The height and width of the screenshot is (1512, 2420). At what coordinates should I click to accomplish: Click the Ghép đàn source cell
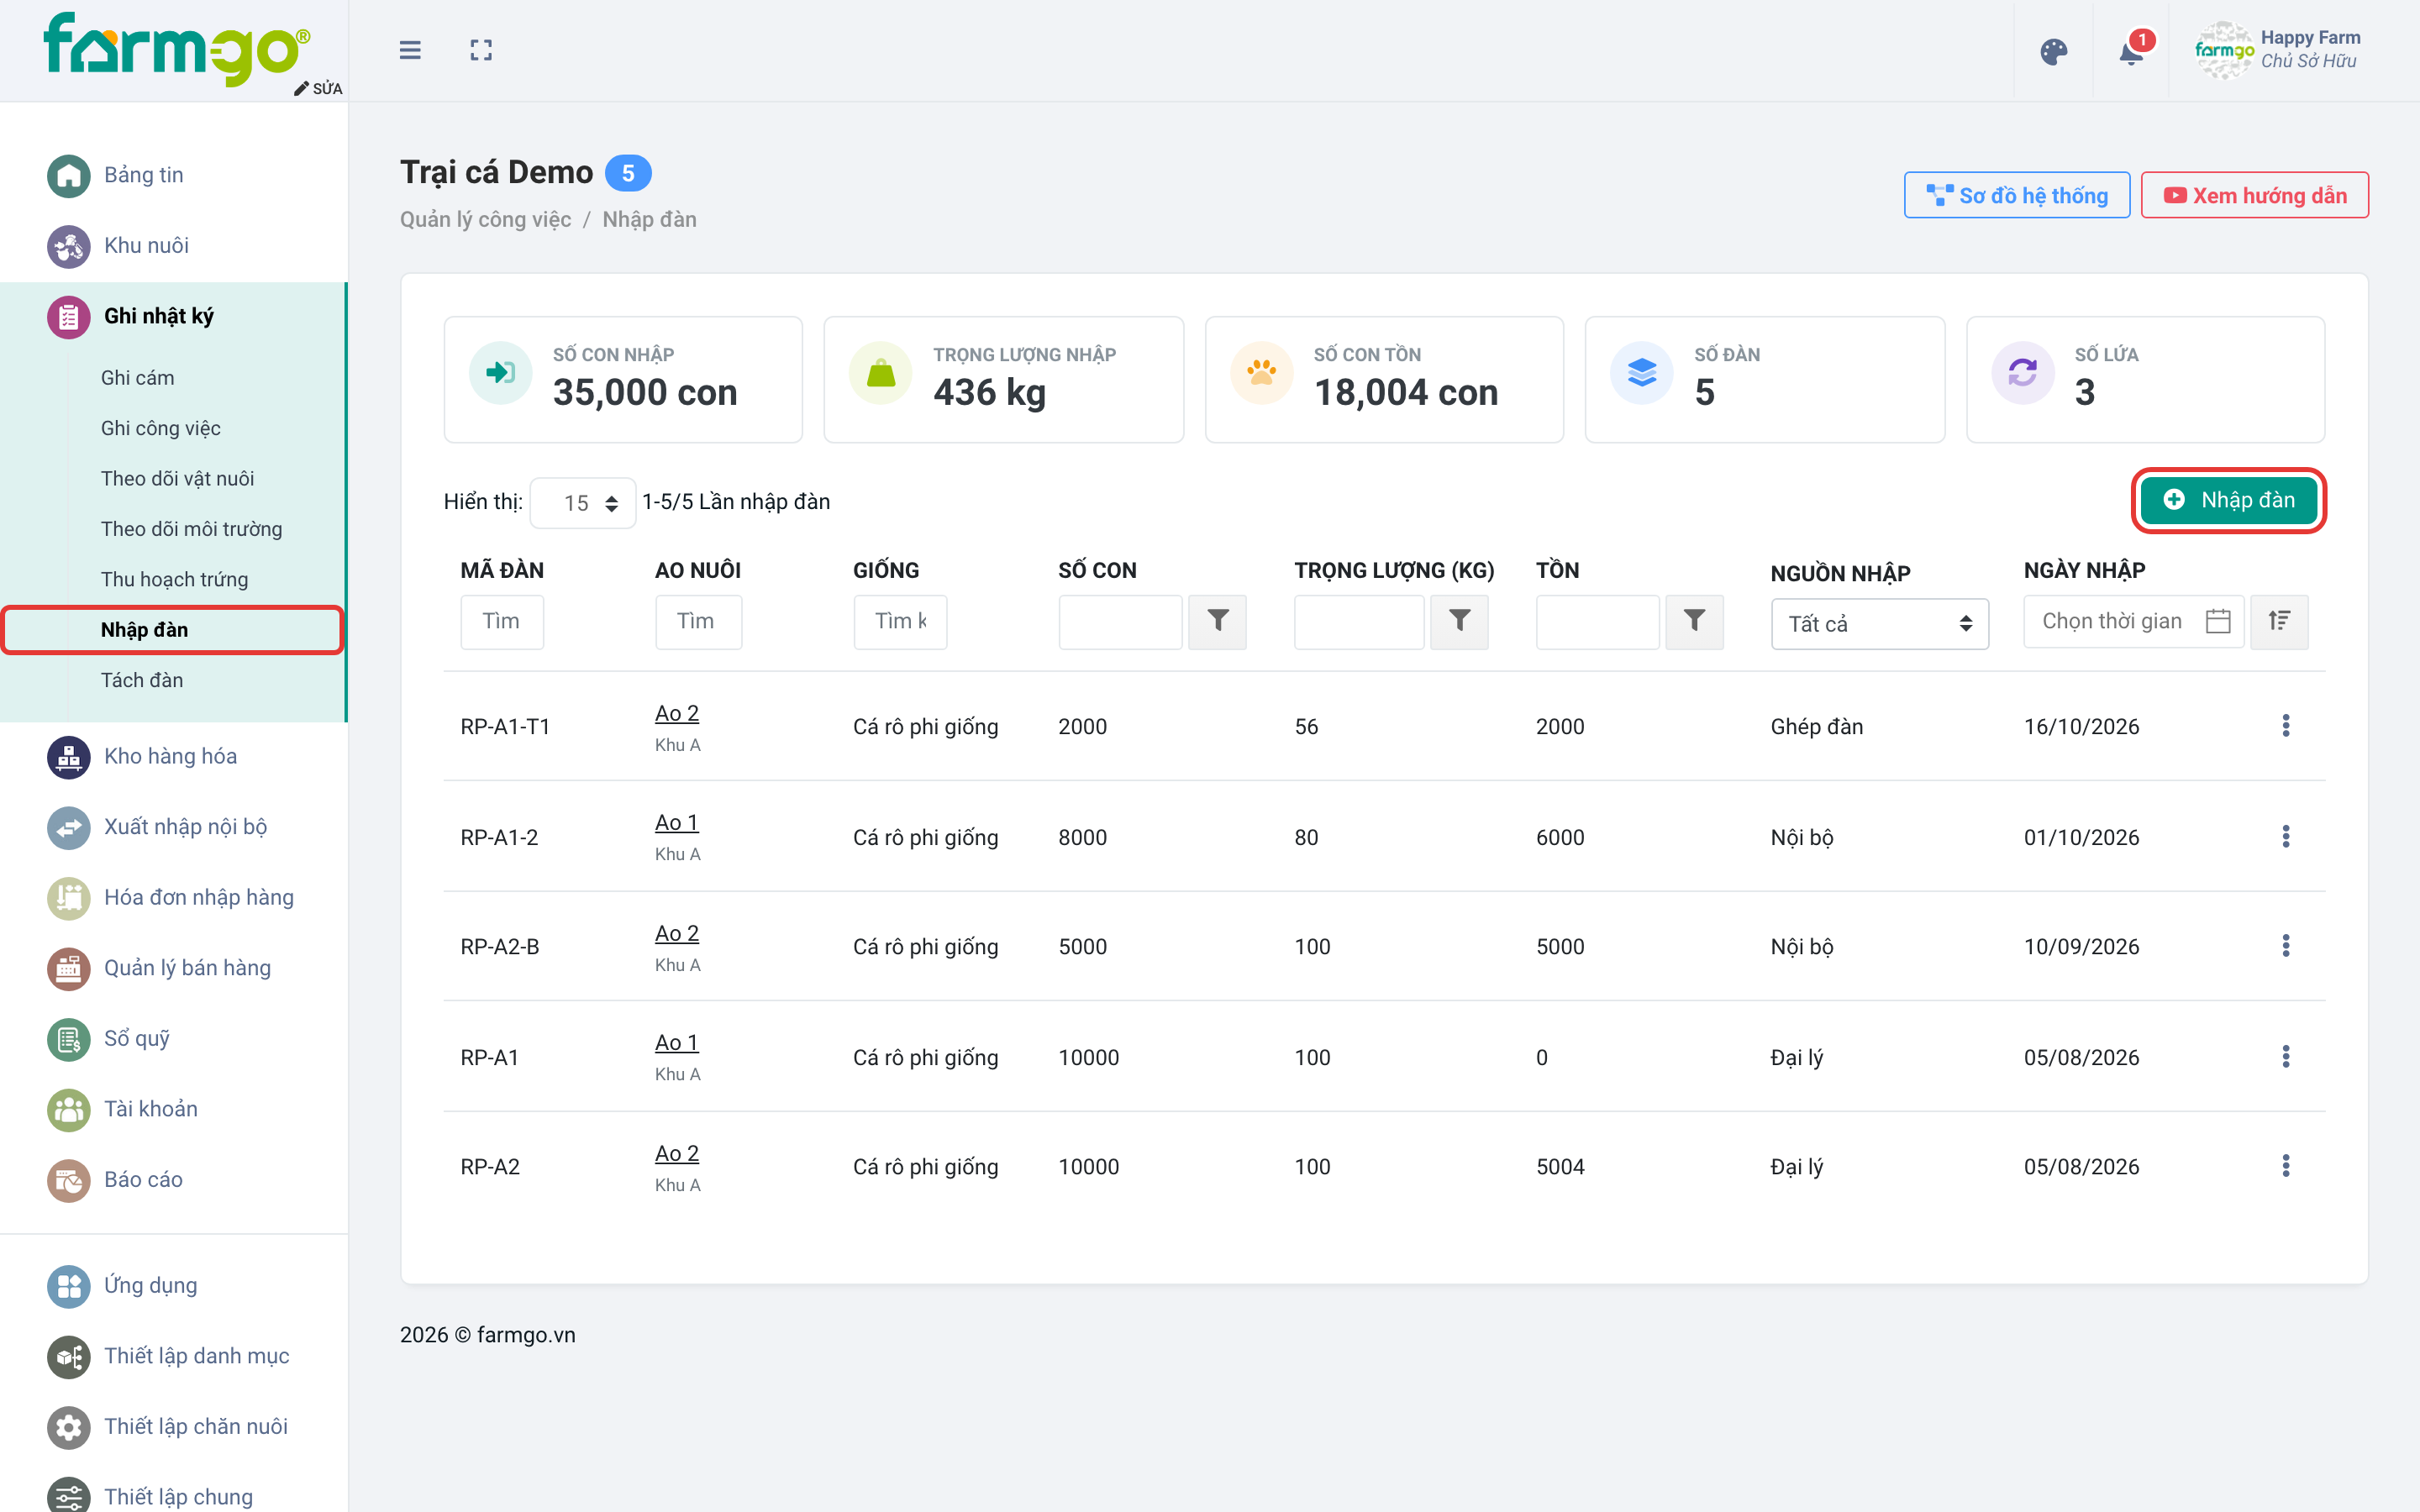[x=1816, y=726]
